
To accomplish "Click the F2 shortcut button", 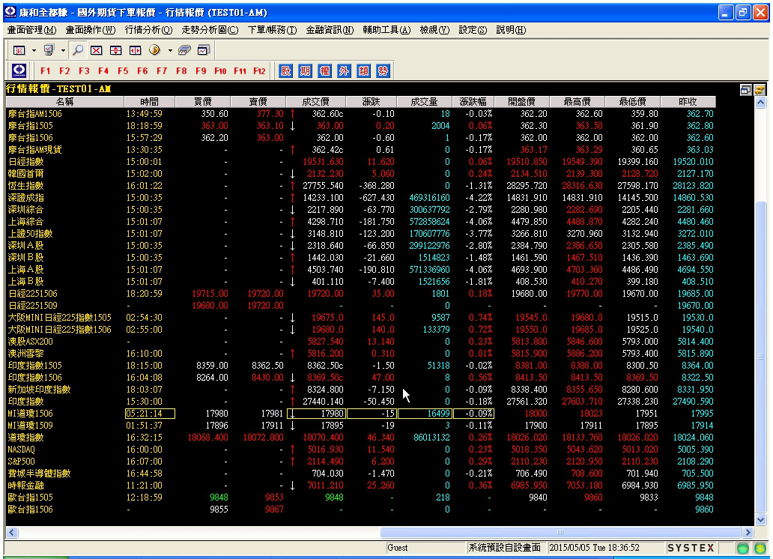I will (x=64, y=71).
